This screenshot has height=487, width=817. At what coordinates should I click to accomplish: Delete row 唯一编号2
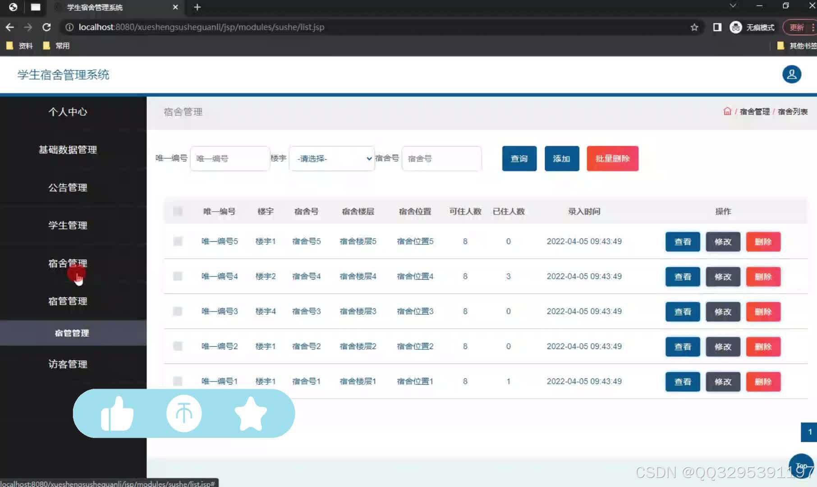pyautogui.click(x=763, y=347)
